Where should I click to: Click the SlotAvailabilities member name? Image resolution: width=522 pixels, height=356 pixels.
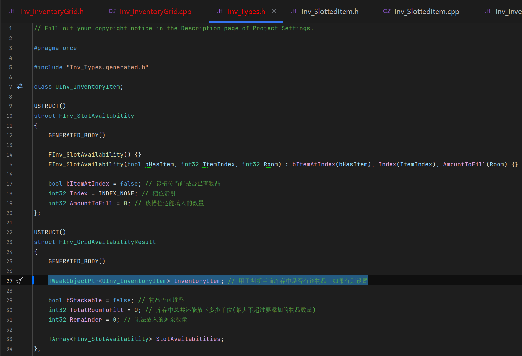(x=188, y=339)
